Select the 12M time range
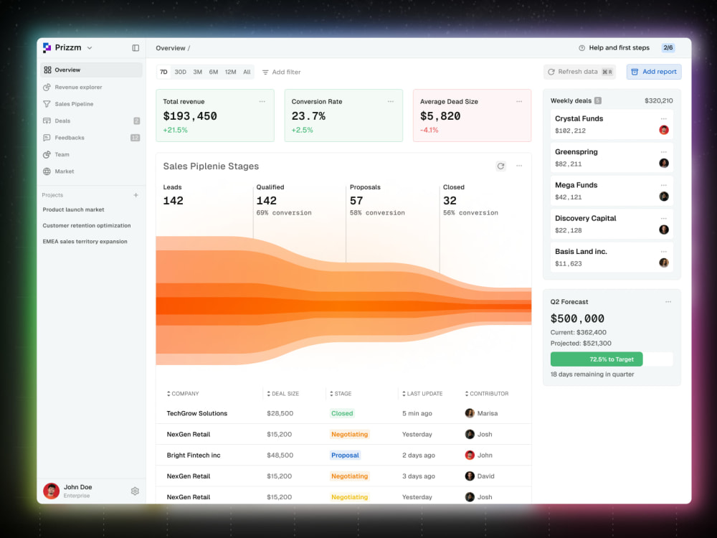Viewport: 717px width, 538px height. 230,72
